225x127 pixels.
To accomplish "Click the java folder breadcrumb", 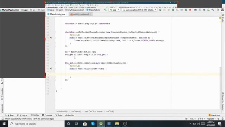I will 51,10.
